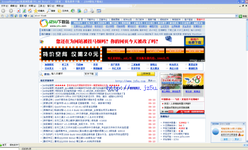Click the www.jz5u.com site address text
The image size is (248, 150).
[x=182, y=136]
